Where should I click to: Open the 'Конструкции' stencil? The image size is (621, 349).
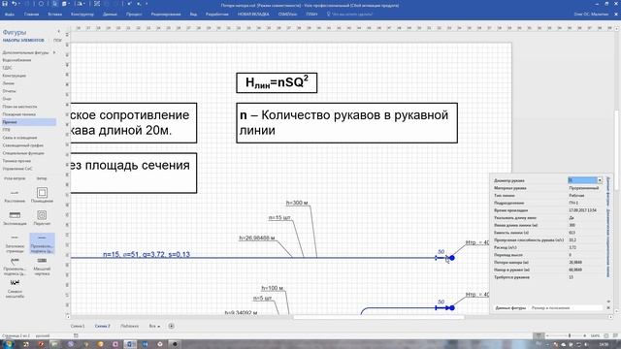point(15,76)
